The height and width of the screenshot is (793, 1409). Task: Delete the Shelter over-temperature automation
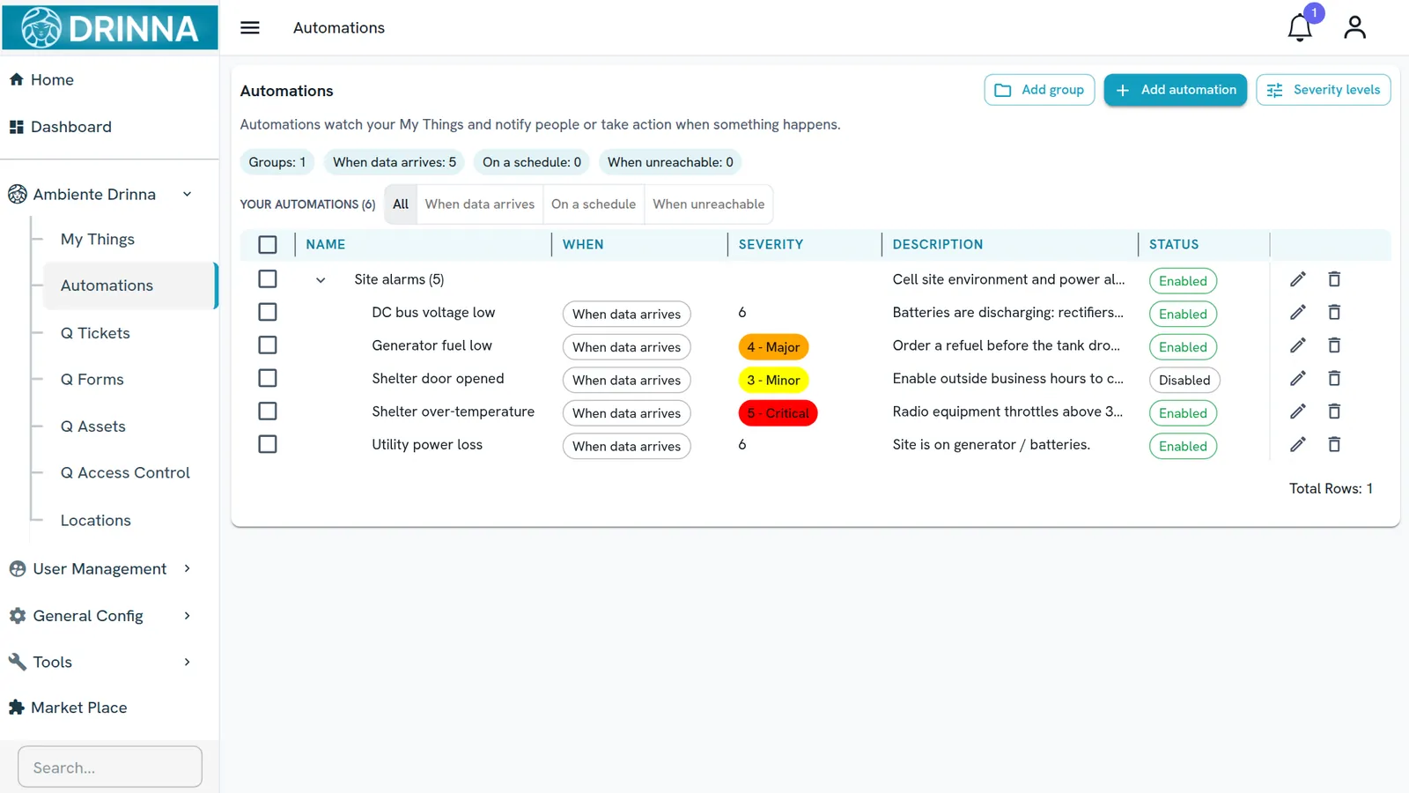(x=1334, y=411)
